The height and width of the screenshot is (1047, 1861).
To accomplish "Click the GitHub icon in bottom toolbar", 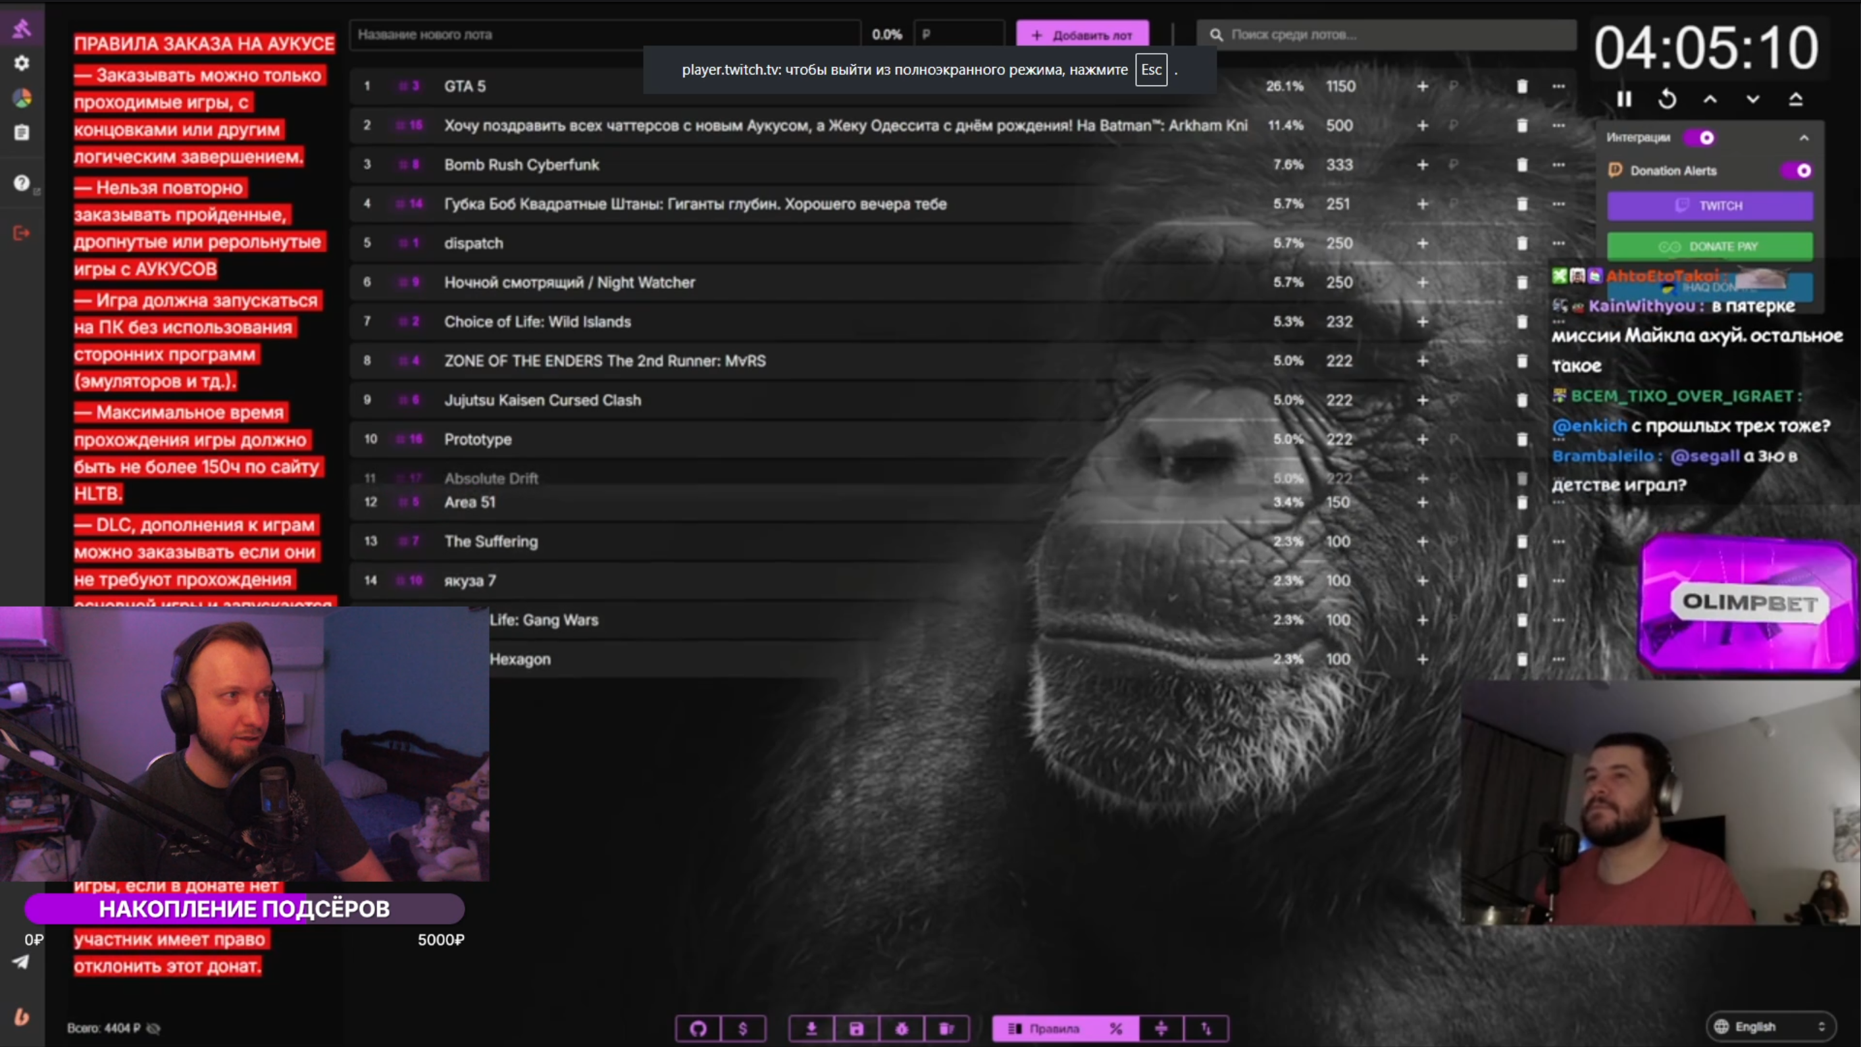I will pos(698,1028).
